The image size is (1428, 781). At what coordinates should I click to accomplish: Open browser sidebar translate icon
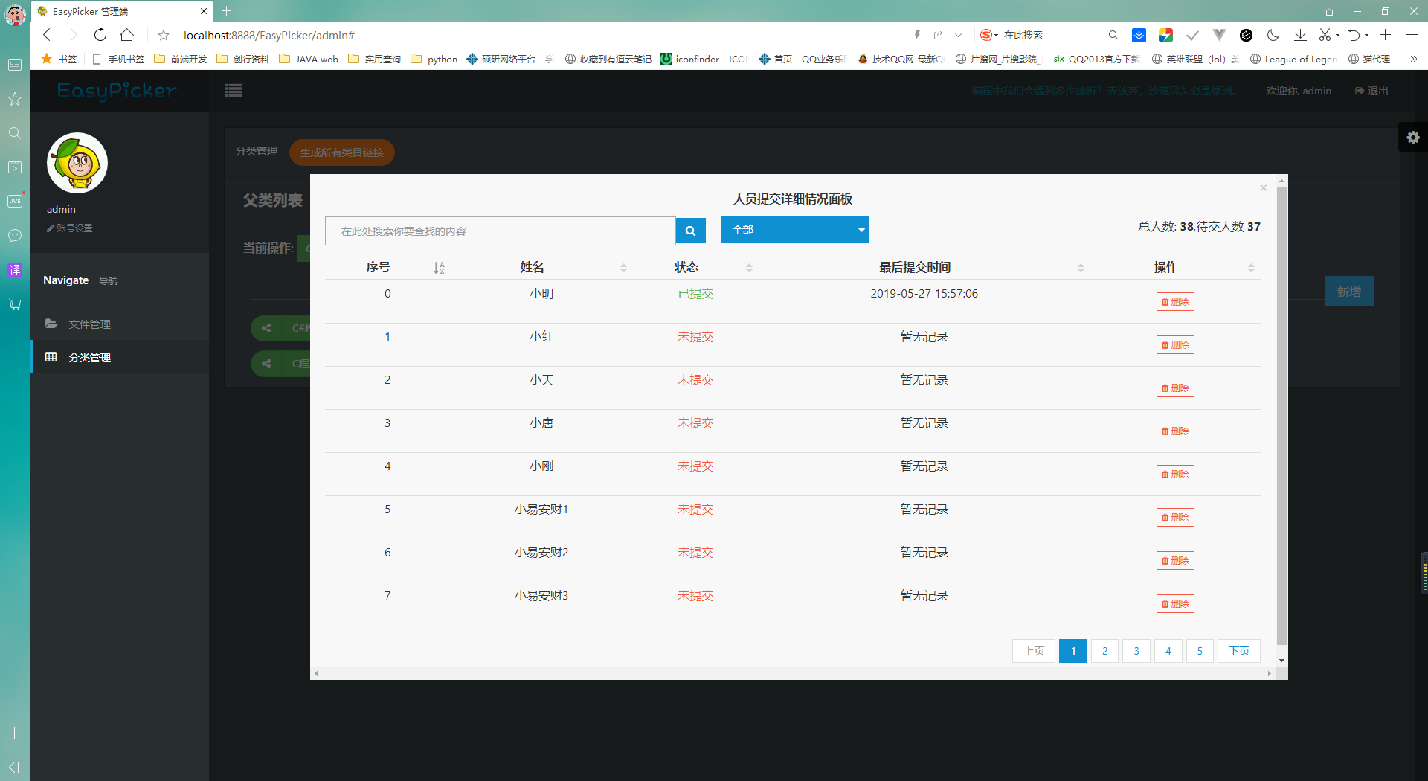[15, 270]
